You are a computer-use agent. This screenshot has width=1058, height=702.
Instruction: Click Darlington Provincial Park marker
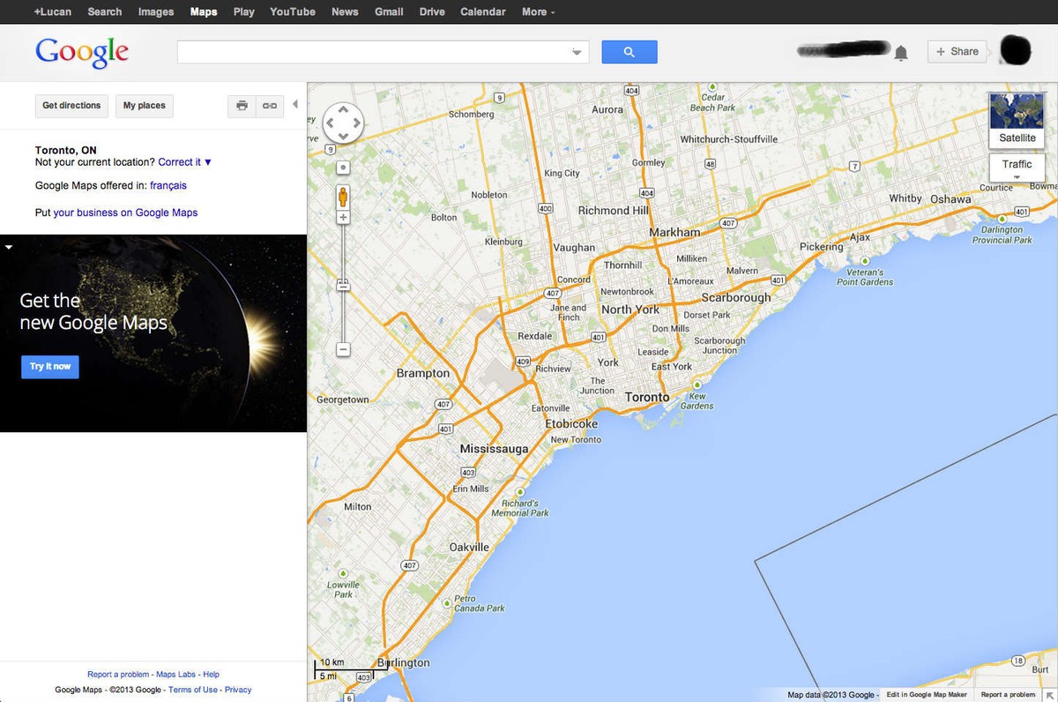coord(1002,218)
